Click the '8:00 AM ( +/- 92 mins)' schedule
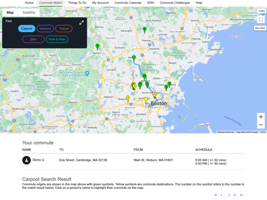This screenshot has width=267, height=200. click(x=211, y=160)
